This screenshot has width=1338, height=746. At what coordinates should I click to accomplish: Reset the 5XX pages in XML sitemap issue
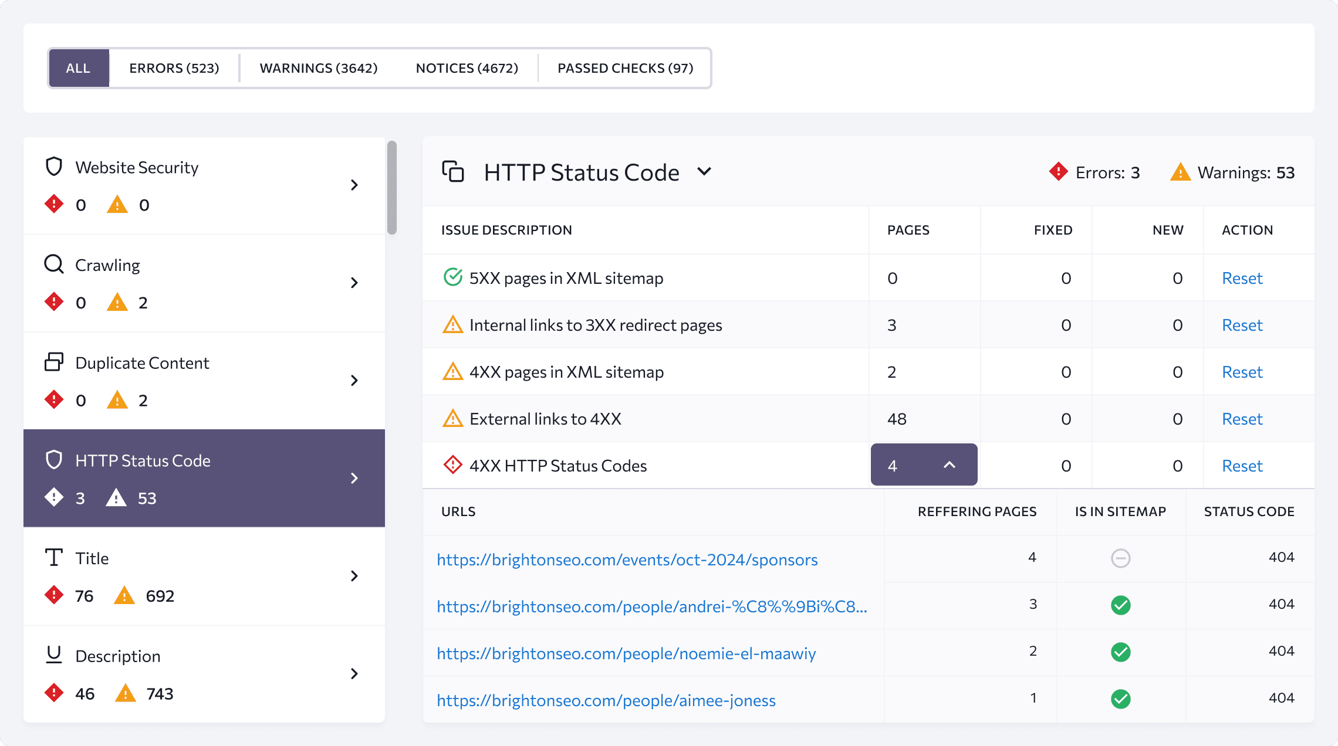[x=1242, y=278]
